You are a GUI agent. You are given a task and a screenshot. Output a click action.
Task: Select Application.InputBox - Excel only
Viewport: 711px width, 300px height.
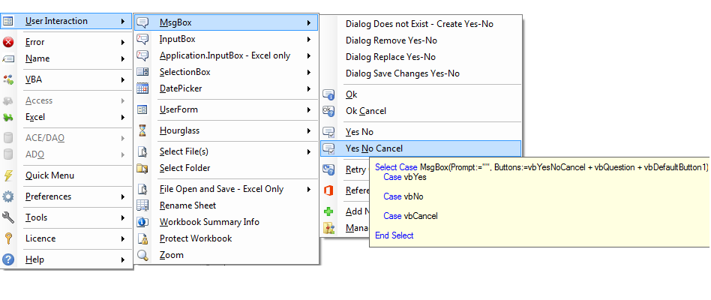[x=225, y=55]
